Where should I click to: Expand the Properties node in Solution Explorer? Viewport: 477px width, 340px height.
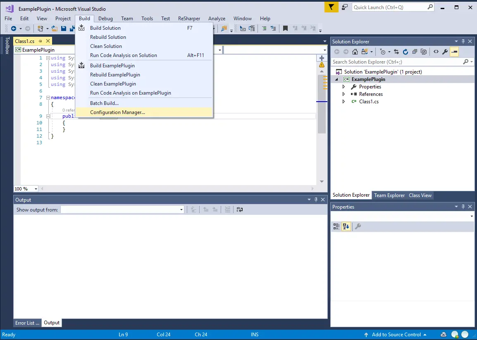(343, 87)
